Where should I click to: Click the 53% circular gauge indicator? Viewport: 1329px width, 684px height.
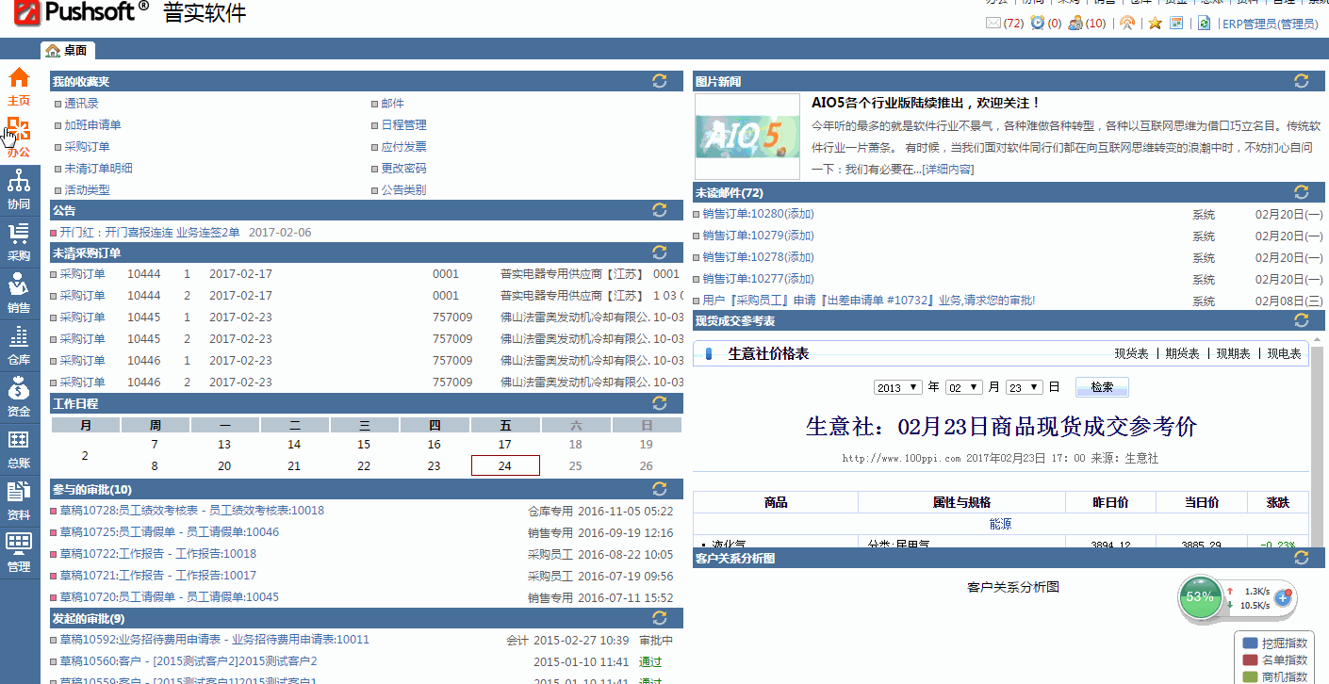1201,596
